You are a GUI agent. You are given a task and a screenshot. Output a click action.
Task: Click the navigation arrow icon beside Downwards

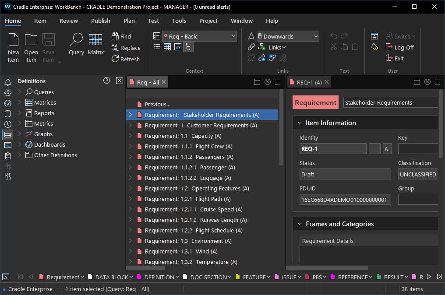[x=251, y=36]
